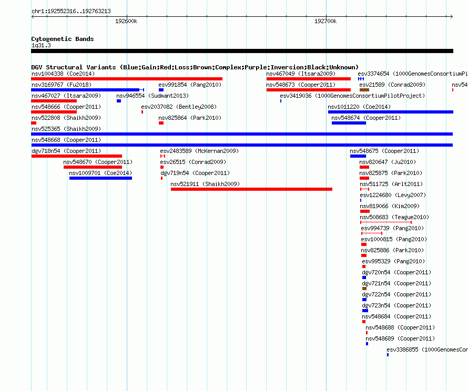Select the esv1224680 (Levy2007) label
468x391 pixels.
[x=393, y=195]
